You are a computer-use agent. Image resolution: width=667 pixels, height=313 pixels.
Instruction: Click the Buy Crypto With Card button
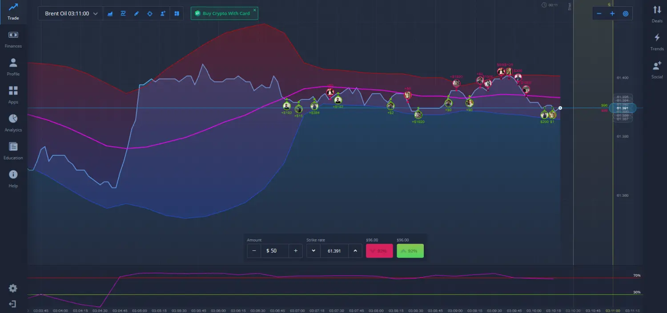click(x=225, y=14)
